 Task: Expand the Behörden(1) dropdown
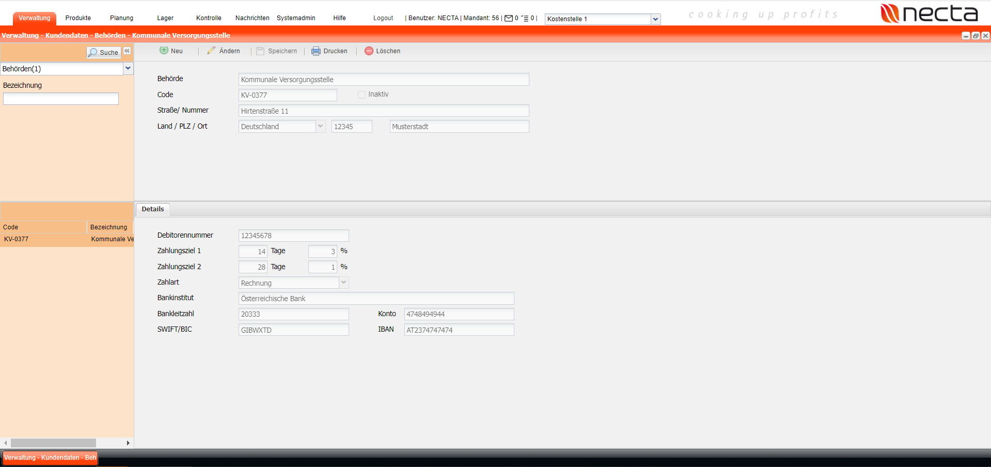(x=128, y=69)
